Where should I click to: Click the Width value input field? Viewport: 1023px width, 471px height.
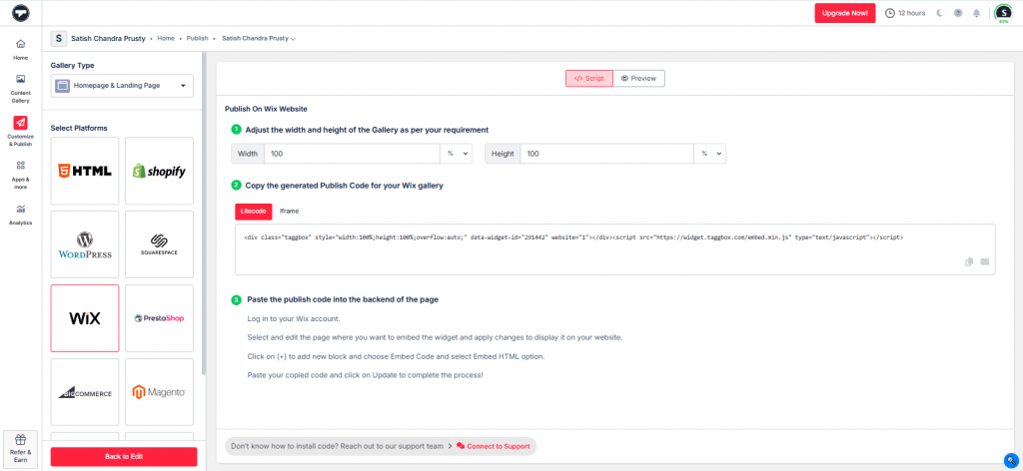tap(353, 154)
